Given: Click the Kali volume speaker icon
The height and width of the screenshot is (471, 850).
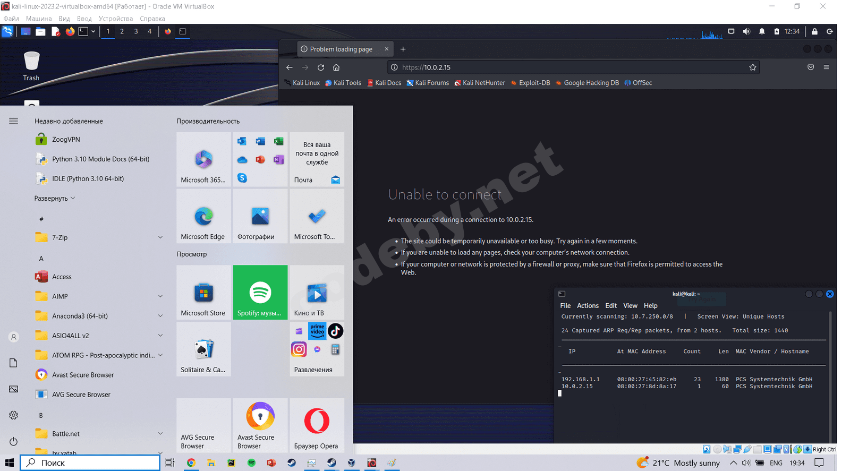Looking at the screenshot, I should point(746,31).
